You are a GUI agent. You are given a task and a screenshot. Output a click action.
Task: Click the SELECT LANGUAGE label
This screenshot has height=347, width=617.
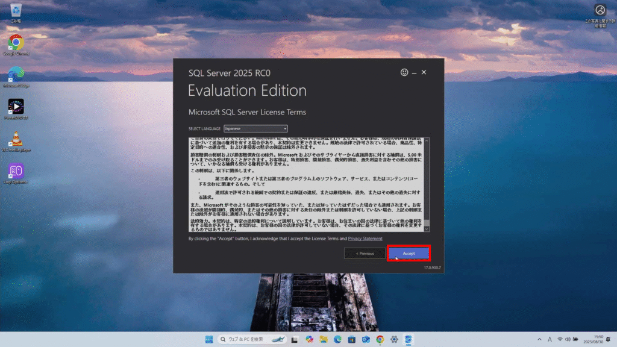[204, 129]
